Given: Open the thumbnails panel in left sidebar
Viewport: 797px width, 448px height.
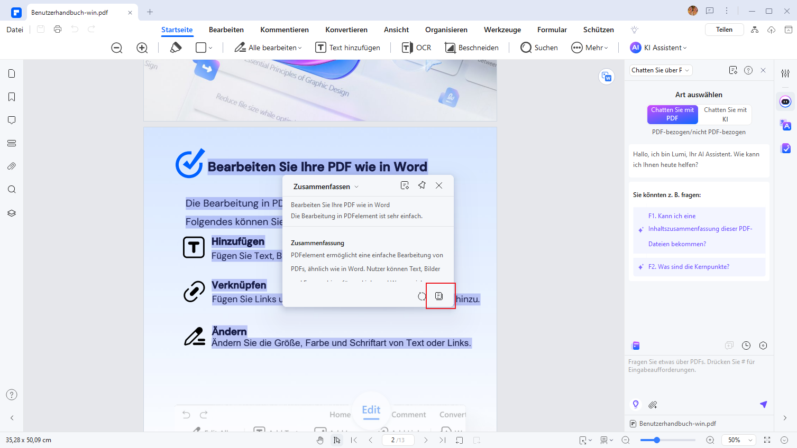Looking at the screenshot, I should tap(12, 73).
